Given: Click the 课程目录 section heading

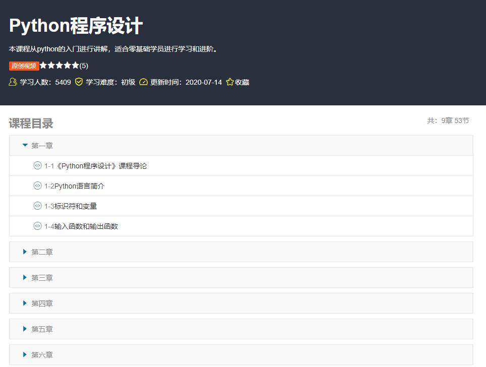Looking at the screenshot, I should tap(31, 124).
